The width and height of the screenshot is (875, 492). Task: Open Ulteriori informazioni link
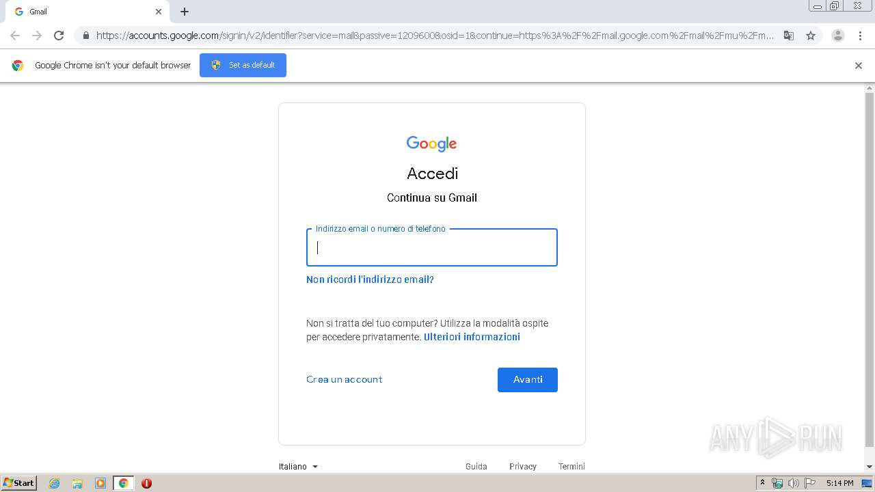(x=472, y=337)
